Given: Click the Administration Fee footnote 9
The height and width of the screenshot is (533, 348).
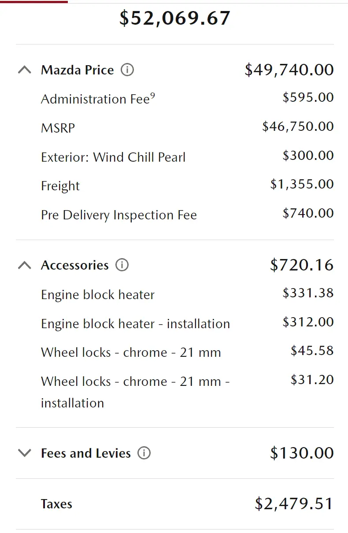Looking at the screenshot, I should [x=152, y=96].
